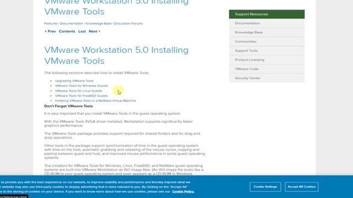
Task: Jump to the Last page
Action: coord(82,31)
